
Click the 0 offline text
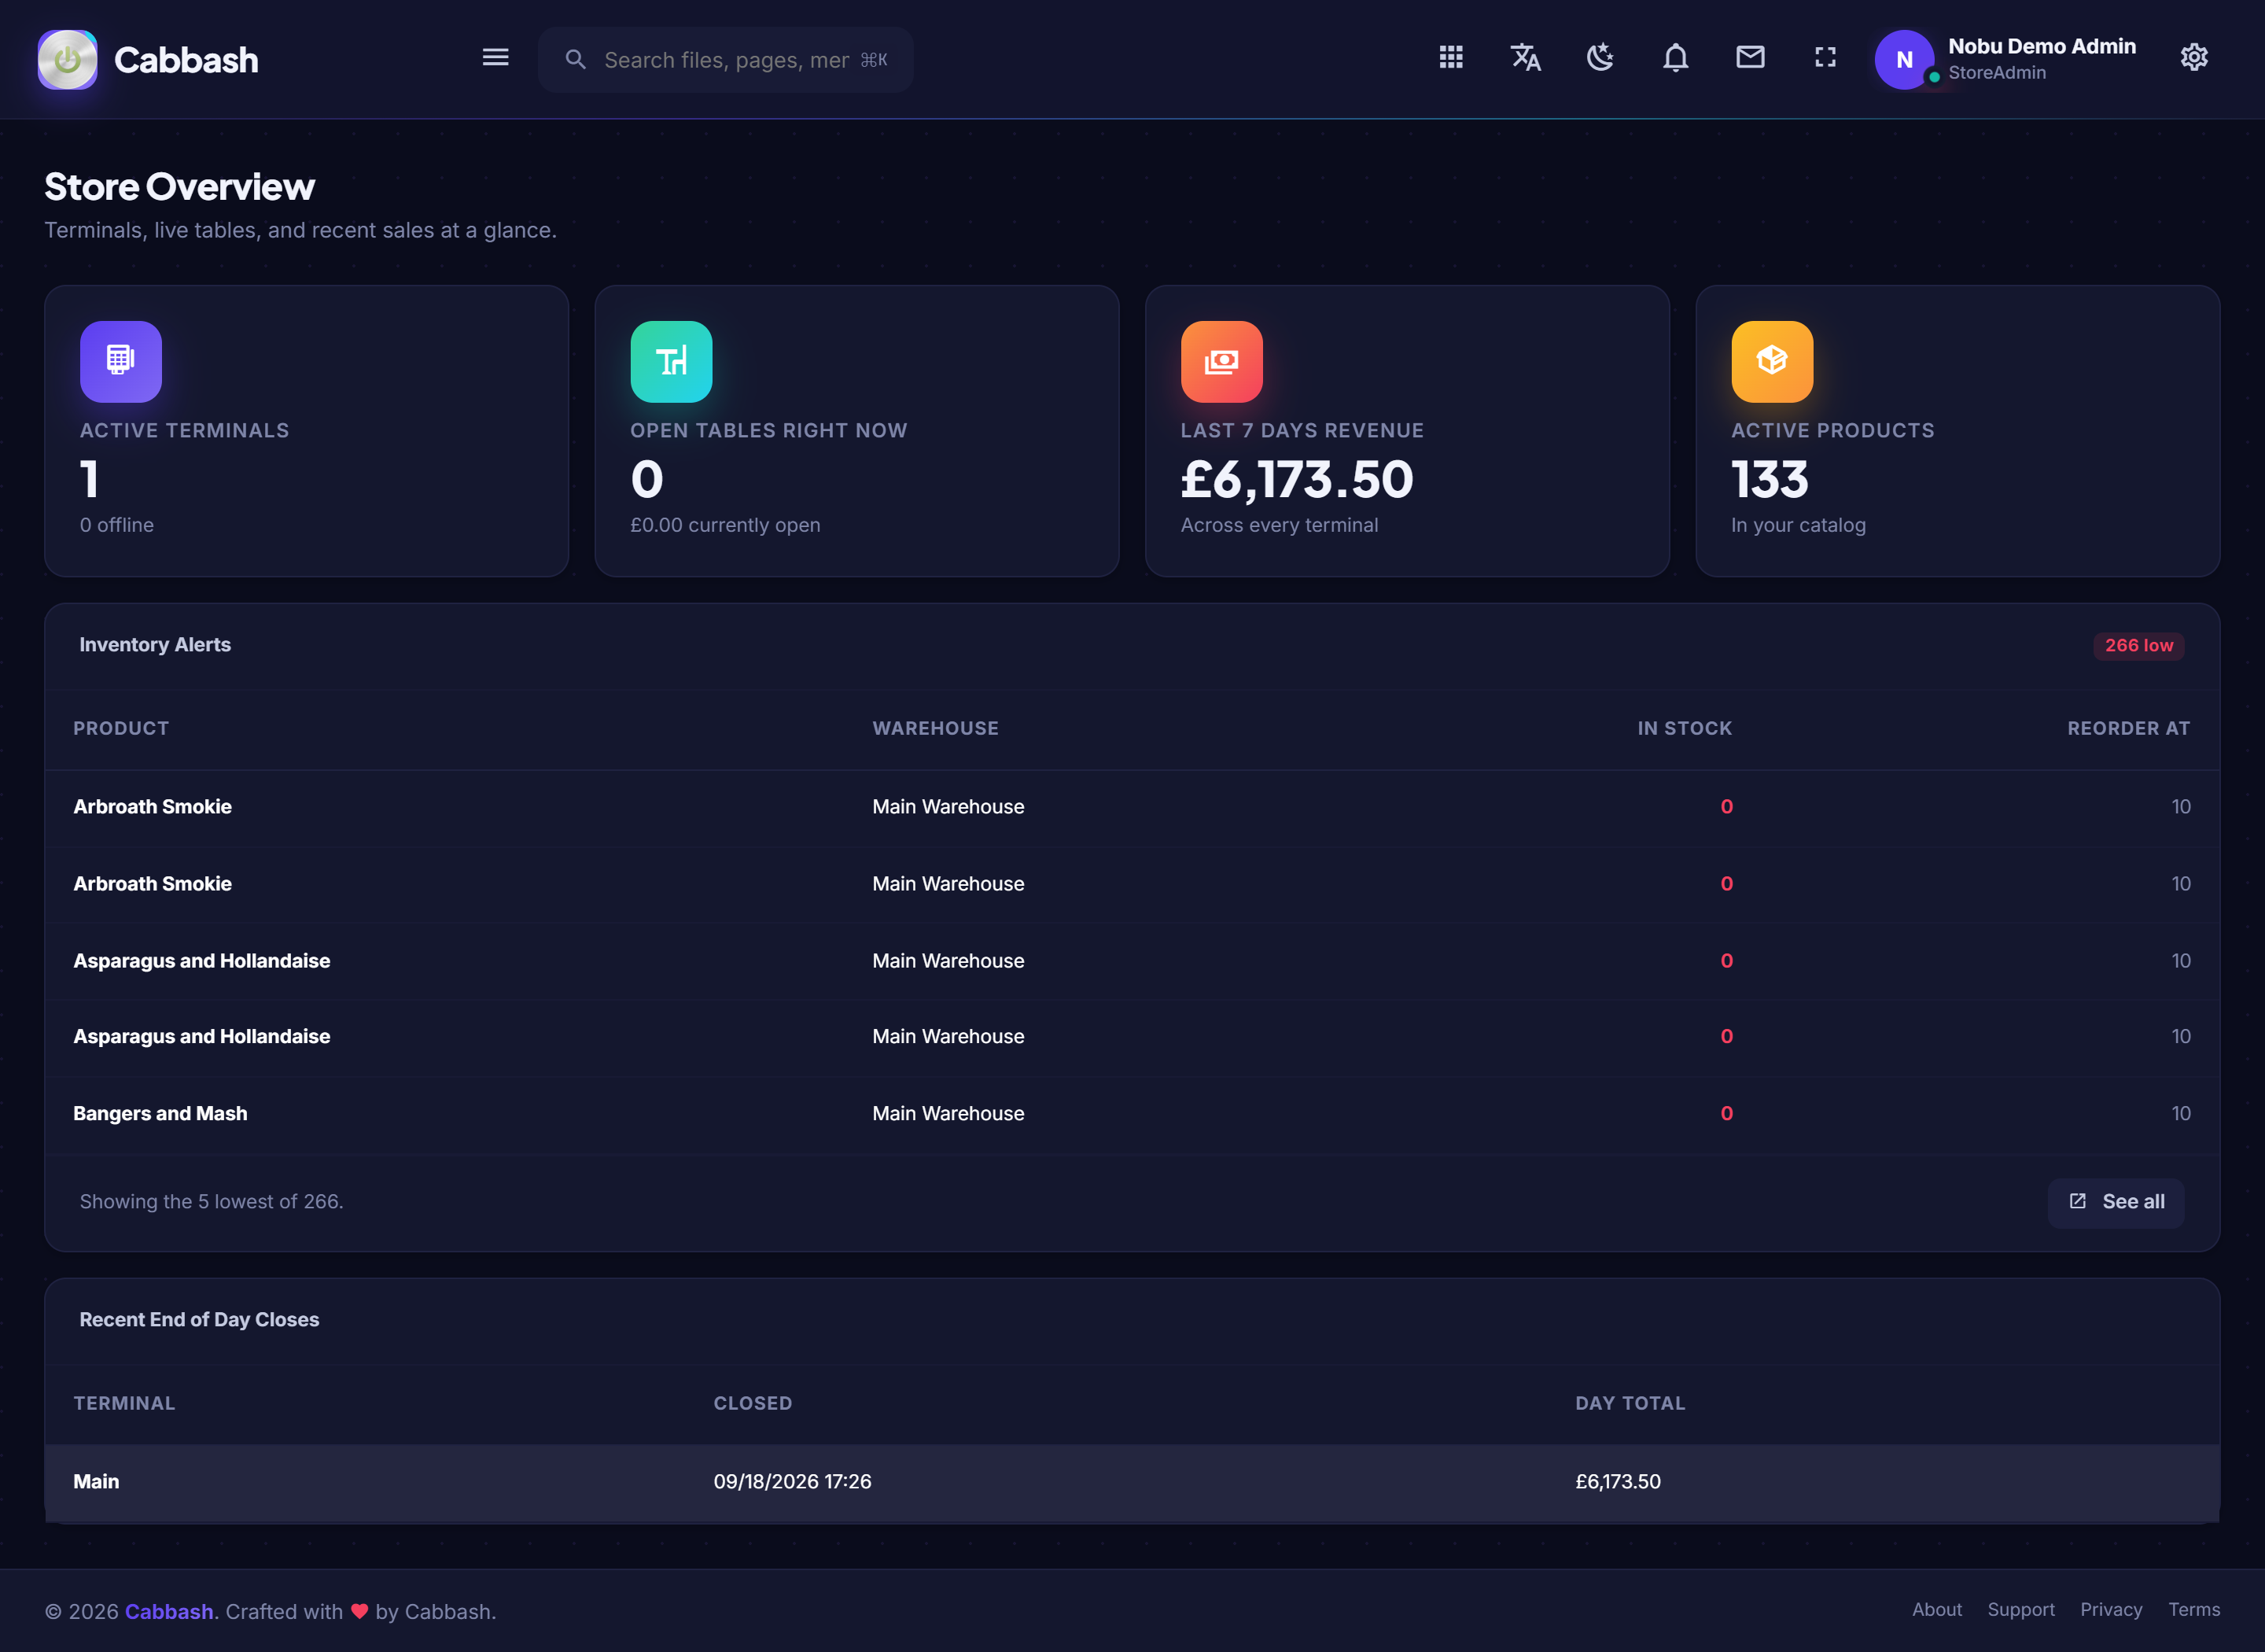tap(117, 525)
